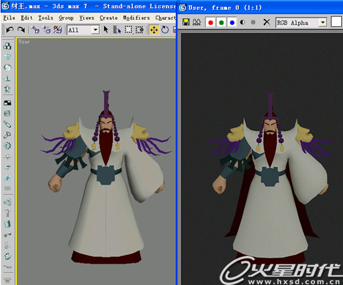Image resolution: width=343 pixels, height=285 pixels.
Task: Activate the Select Object arrow tool
Action: (x=106, y=29)
